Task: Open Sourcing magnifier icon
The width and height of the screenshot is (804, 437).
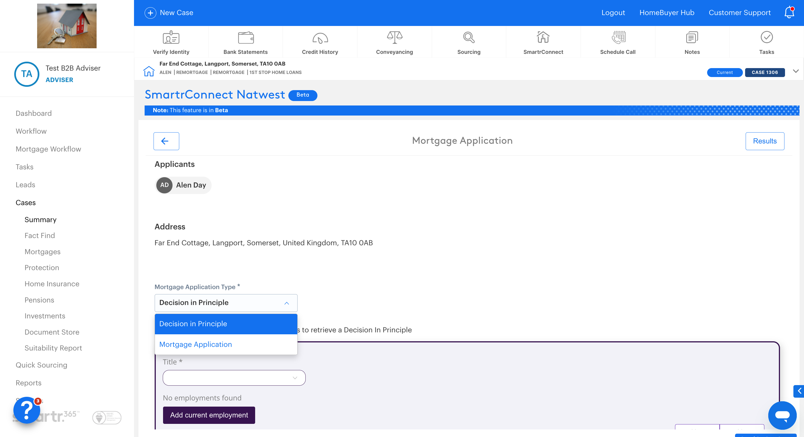Action: pos(469,37)
